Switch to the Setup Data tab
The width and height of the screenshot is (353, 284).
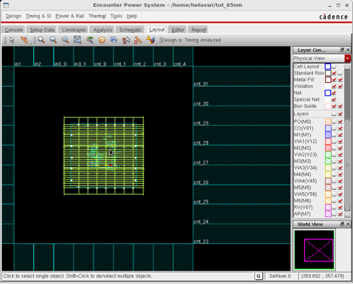[x=42, y=30]
